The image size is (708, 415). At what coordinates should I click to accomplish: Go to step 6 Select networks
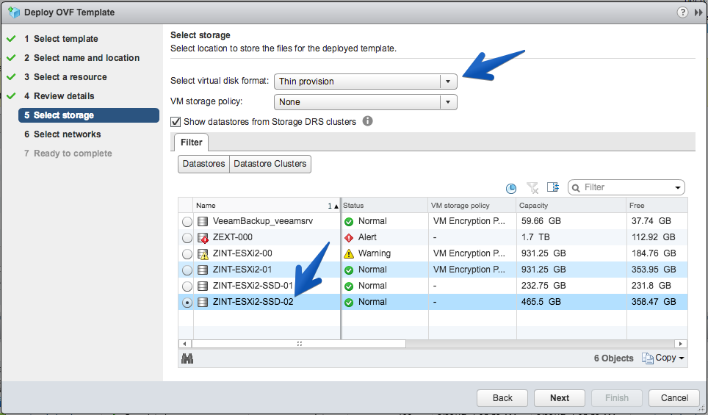click(62, 134)
